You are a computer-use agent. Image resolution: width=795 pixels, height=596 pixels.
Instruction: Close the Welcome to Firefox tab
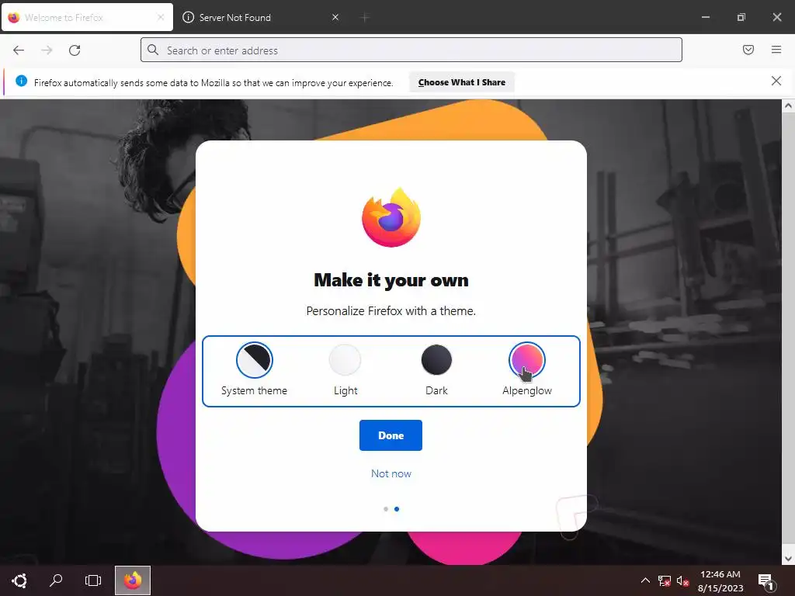[x=161, y=17]
